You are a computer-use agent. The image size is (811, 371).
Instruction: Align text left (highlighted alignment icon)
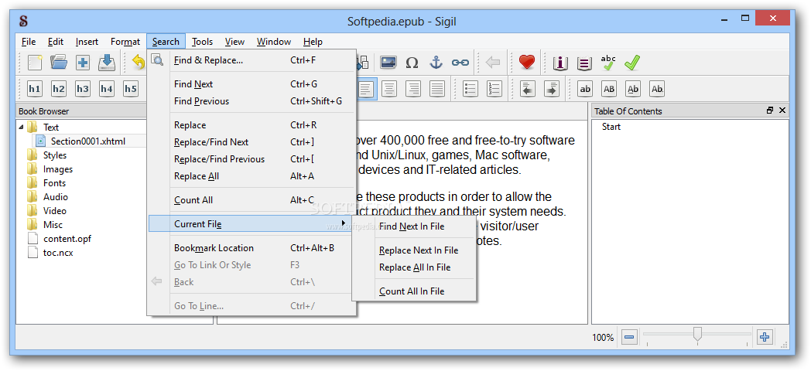366,89
